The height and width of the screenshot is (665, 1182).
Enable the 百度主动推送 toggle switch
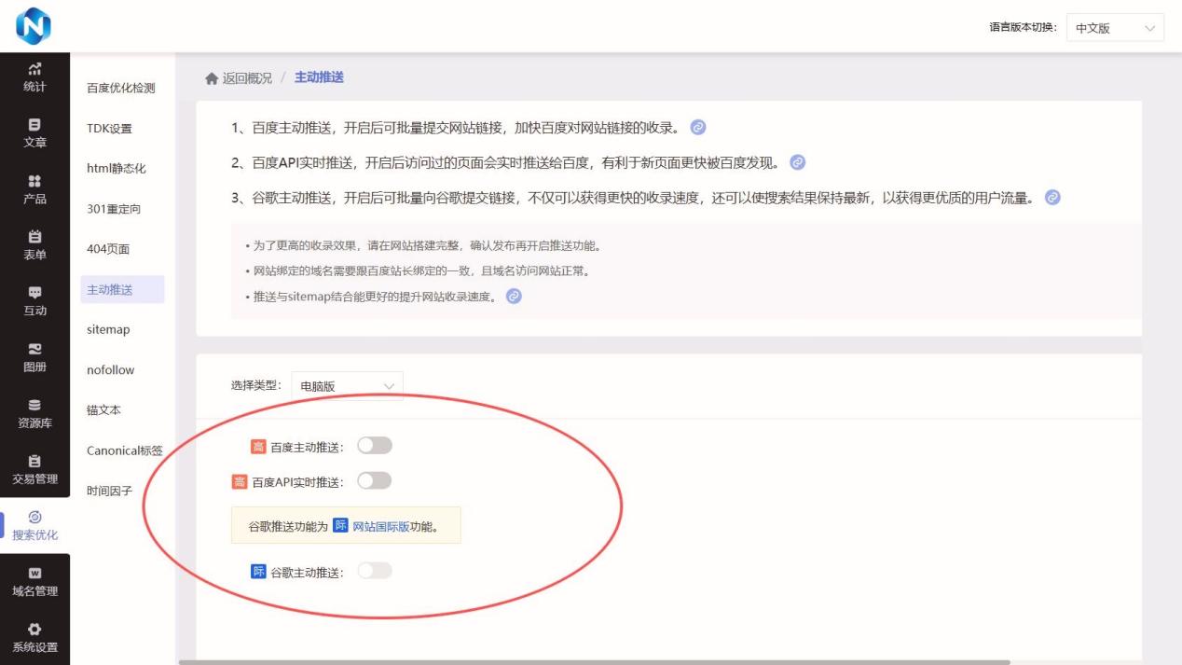tap(375, 446)
